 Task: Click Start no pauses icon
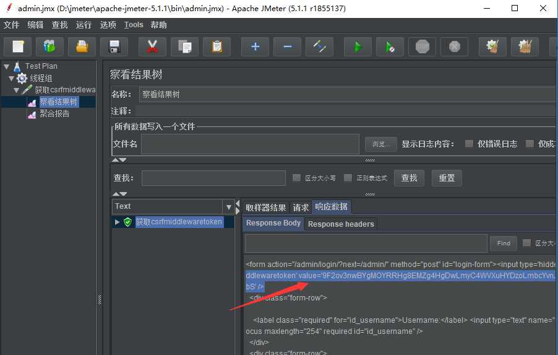click(390, 46)
